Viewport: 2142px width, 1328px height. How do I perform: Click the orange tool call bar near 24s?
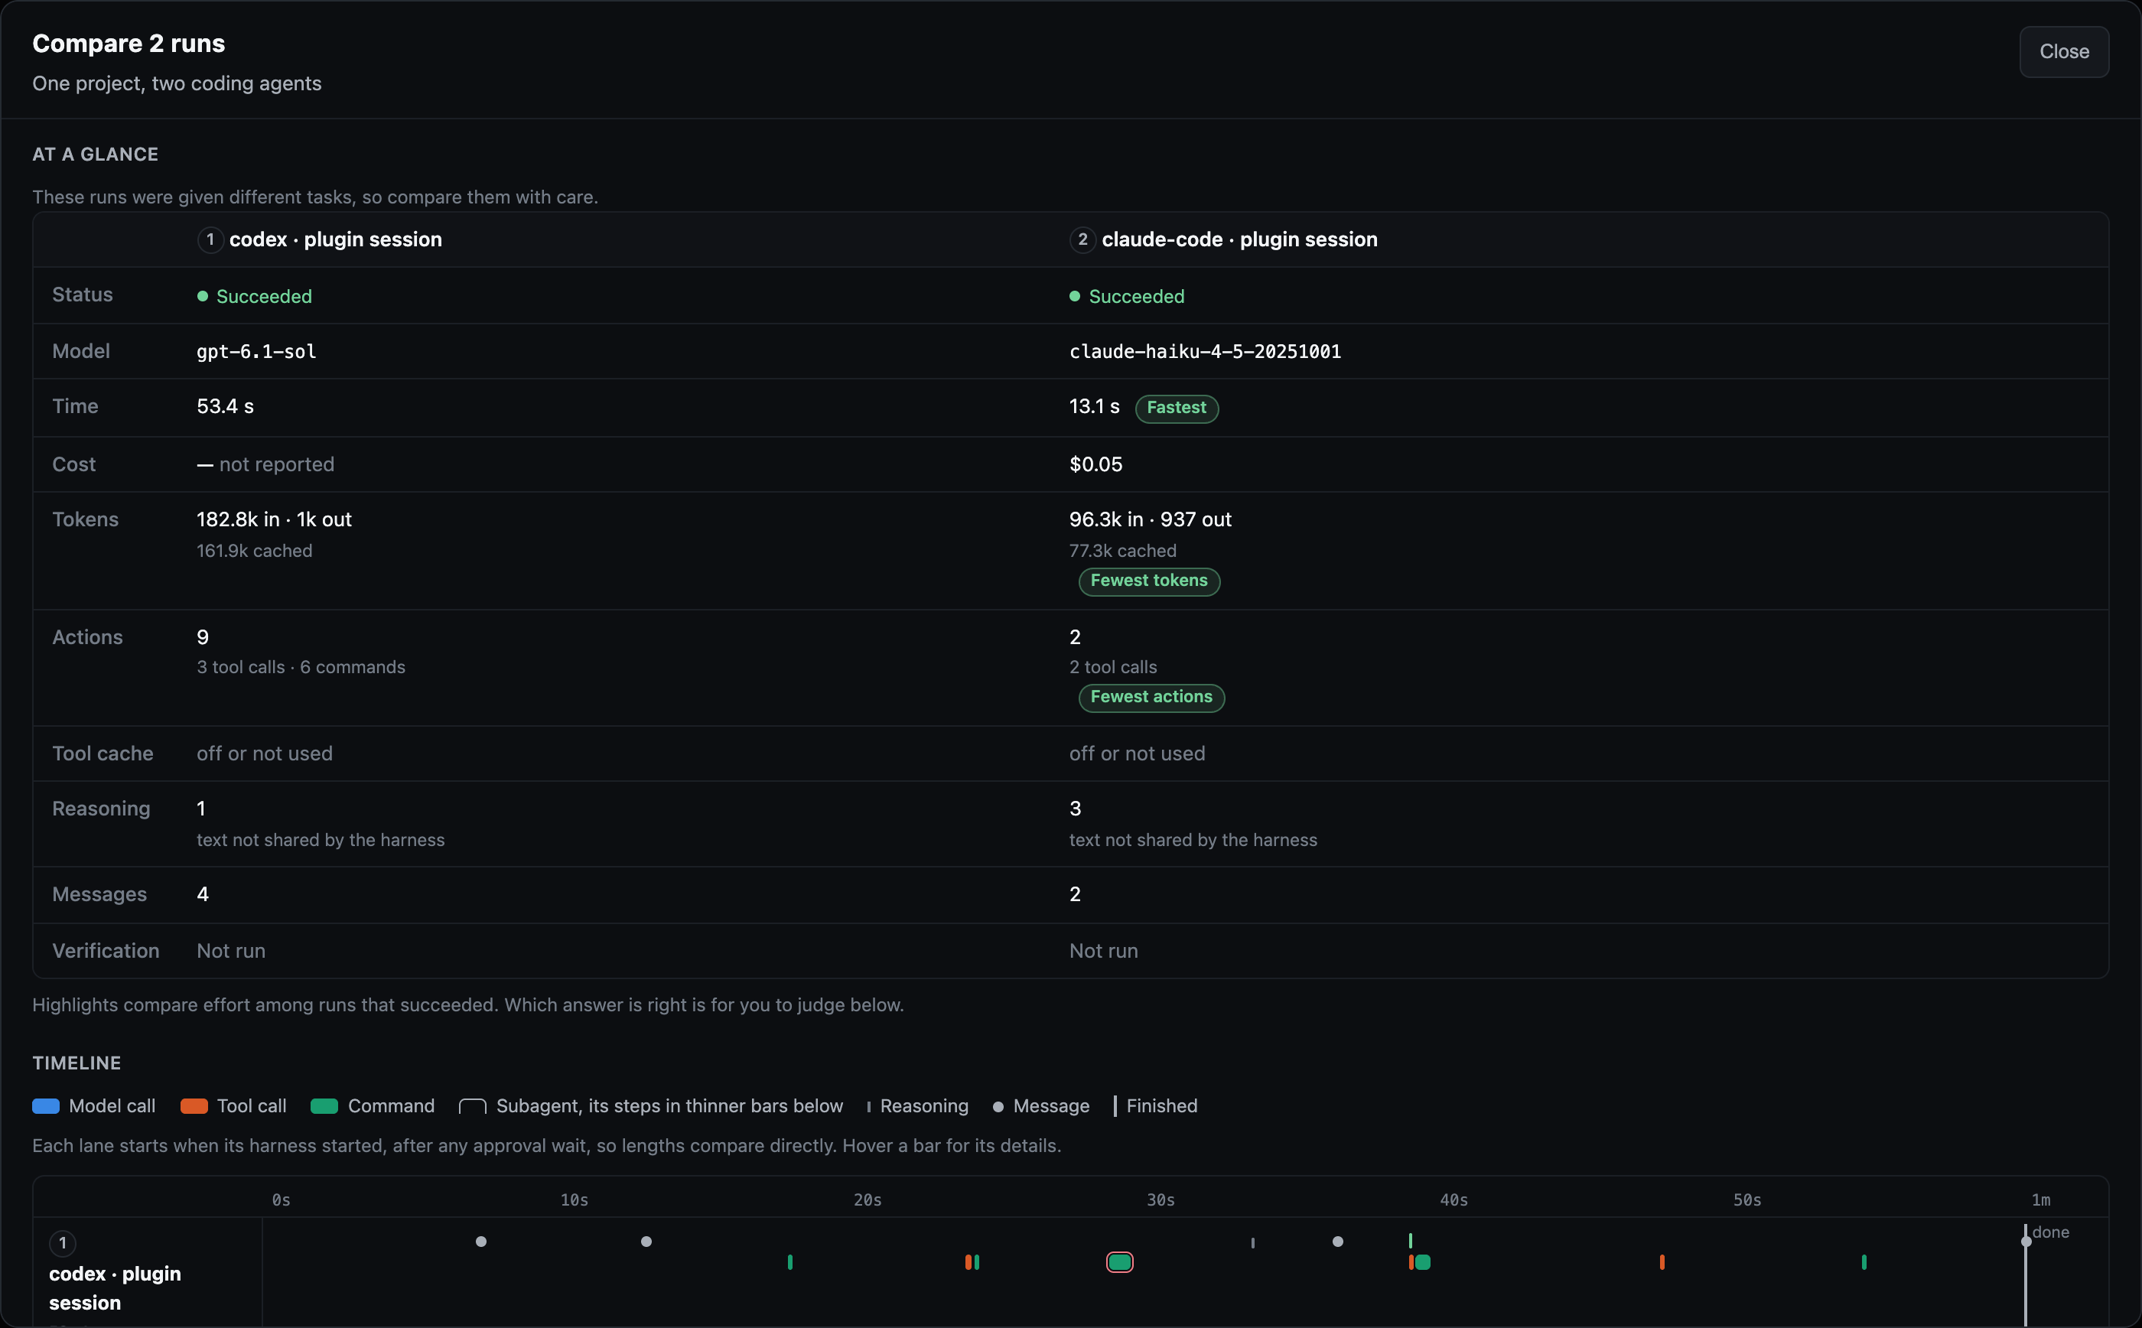click(968, 1262)
